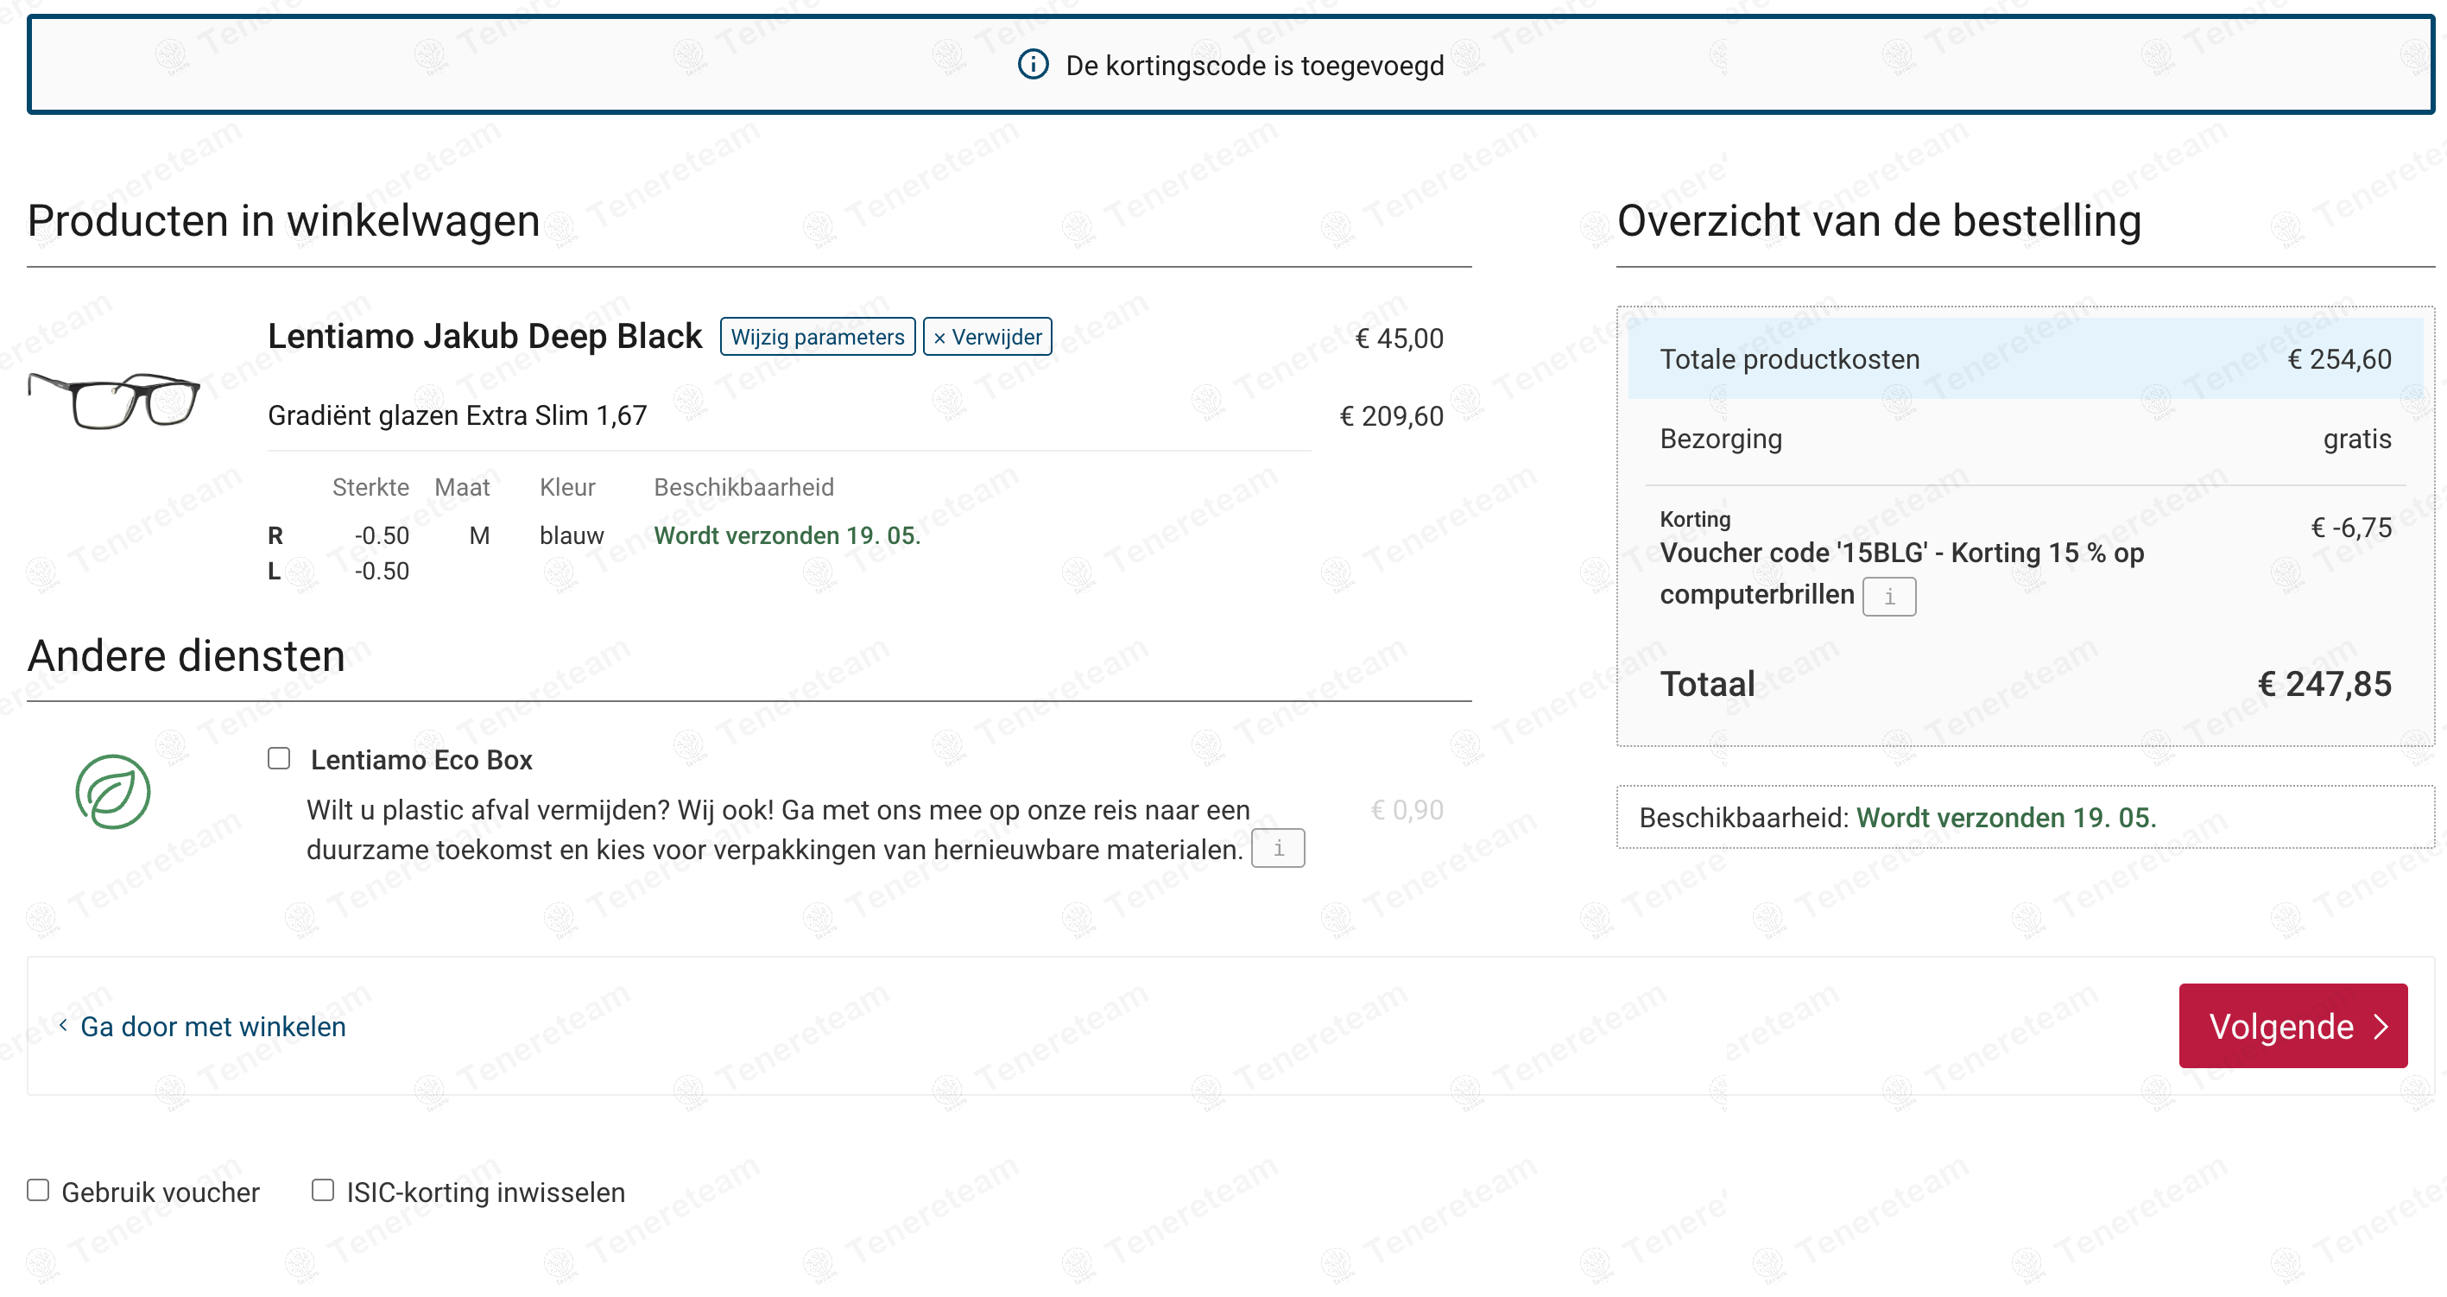Check the ISIC-korting inwisselen option
This screenshot has width=2447, height=1297.
(323, 1190)
